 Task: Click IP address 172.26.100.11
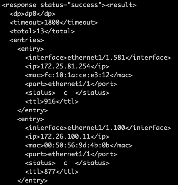point(66,137)
